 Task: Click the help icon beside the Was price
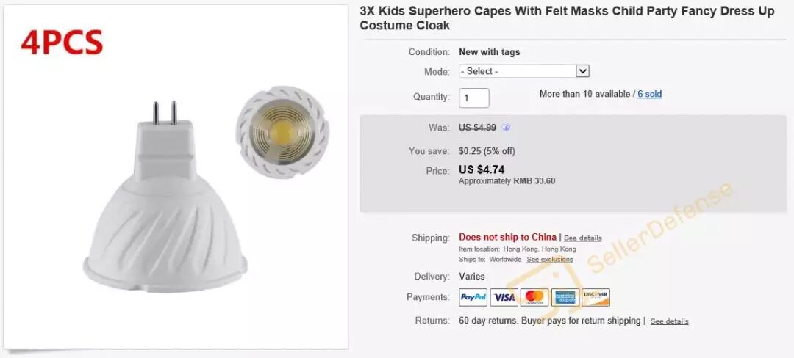(x=506, y=127)
